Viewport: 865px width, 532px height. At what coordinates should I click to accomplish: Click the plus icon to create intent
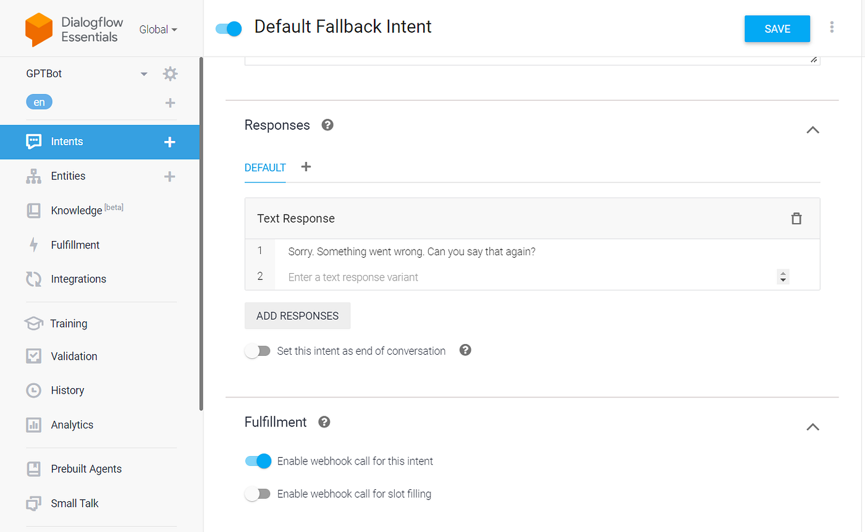click(169, 142)
